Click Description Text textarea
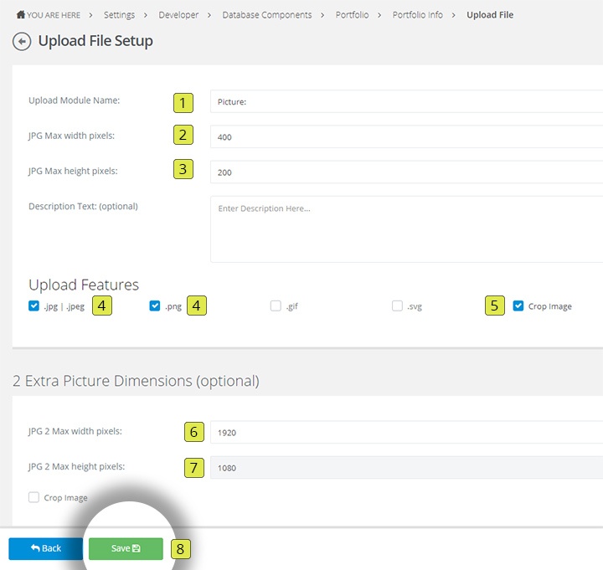603x570 pixels. [406, 229]
